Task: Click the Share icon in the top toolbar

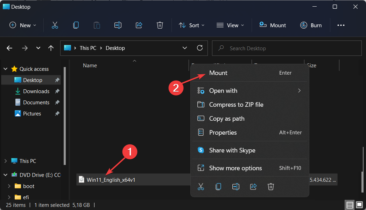Action: click(139, 25)
